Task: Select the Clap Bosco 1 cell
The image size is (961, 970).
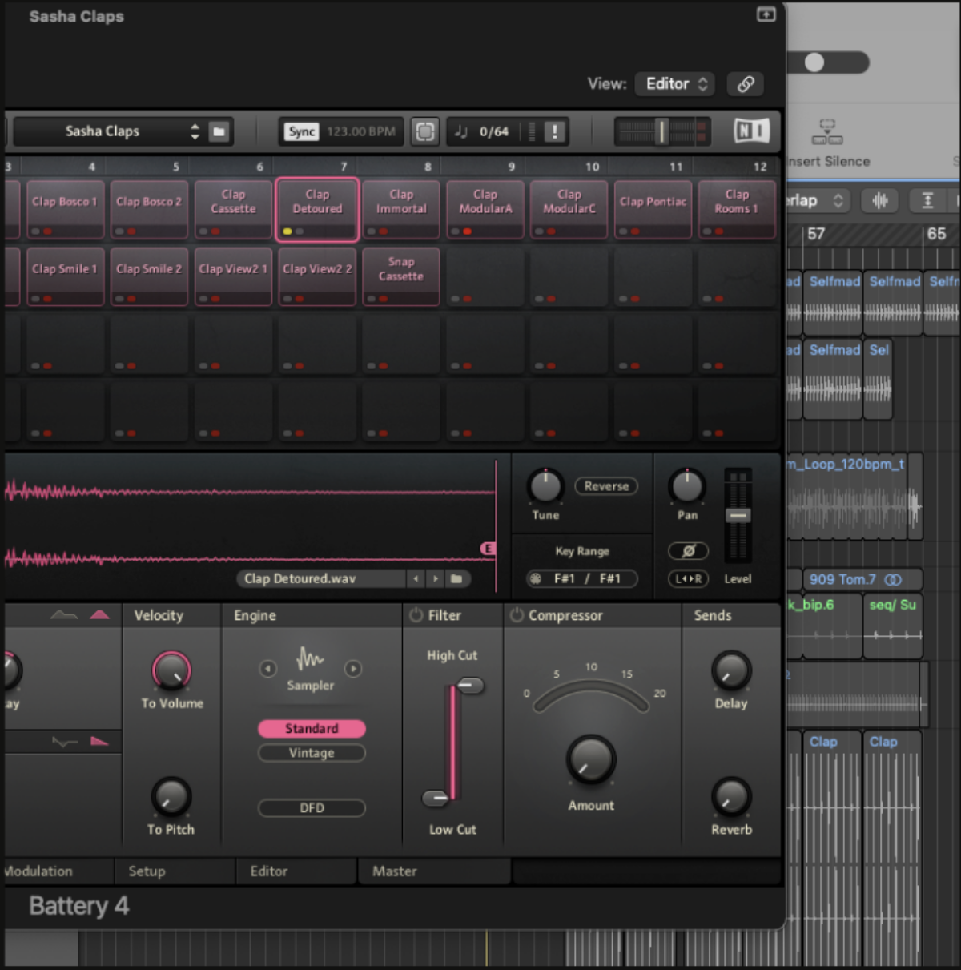Action: click(x=65, y=209)
